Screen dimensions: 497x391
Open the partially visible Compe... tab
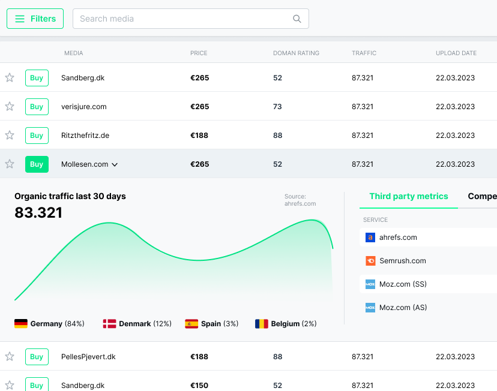coord(482,197)
